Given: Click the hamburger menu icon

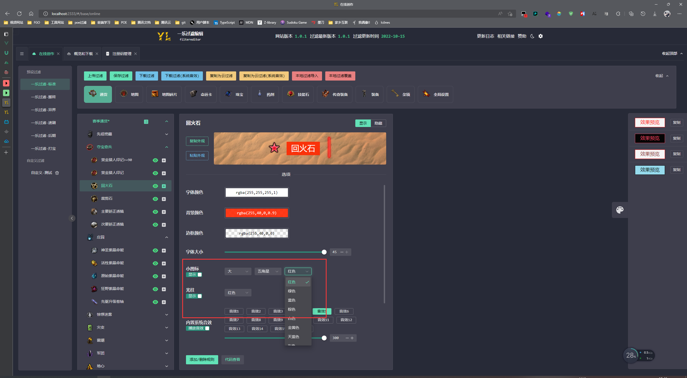Looking at the screenshot, I should click(x=22, y=54).
